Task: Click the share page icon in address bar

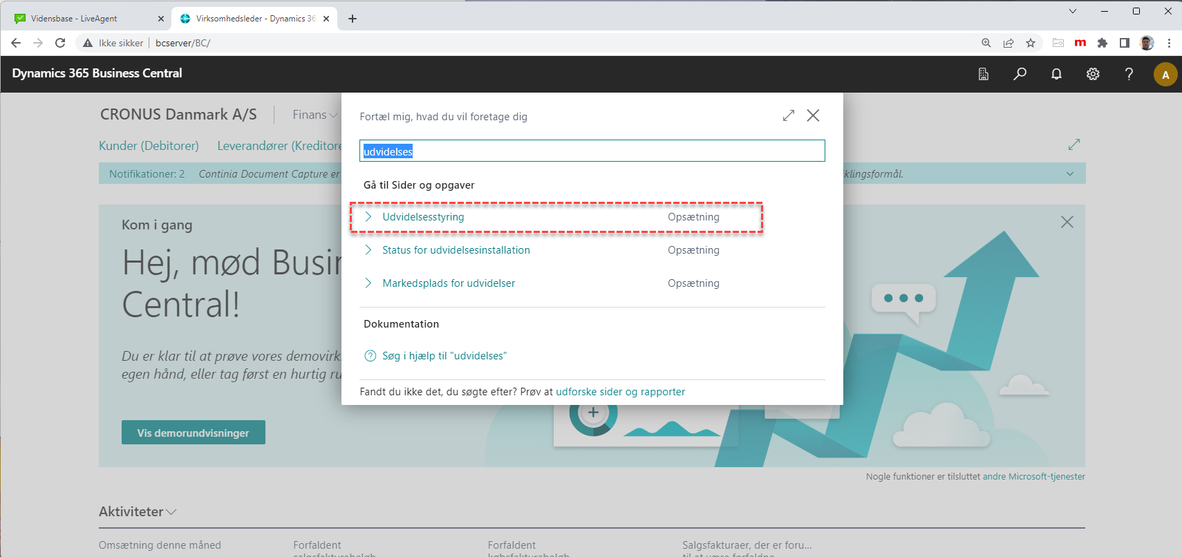Action: [1009, 43]
